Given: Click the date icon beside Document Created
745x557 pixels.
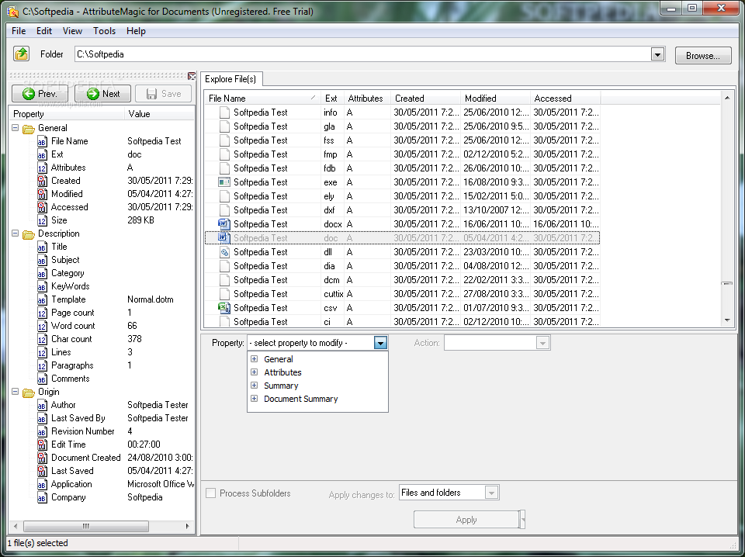Looking at the screenshot, I should [42, 458].
